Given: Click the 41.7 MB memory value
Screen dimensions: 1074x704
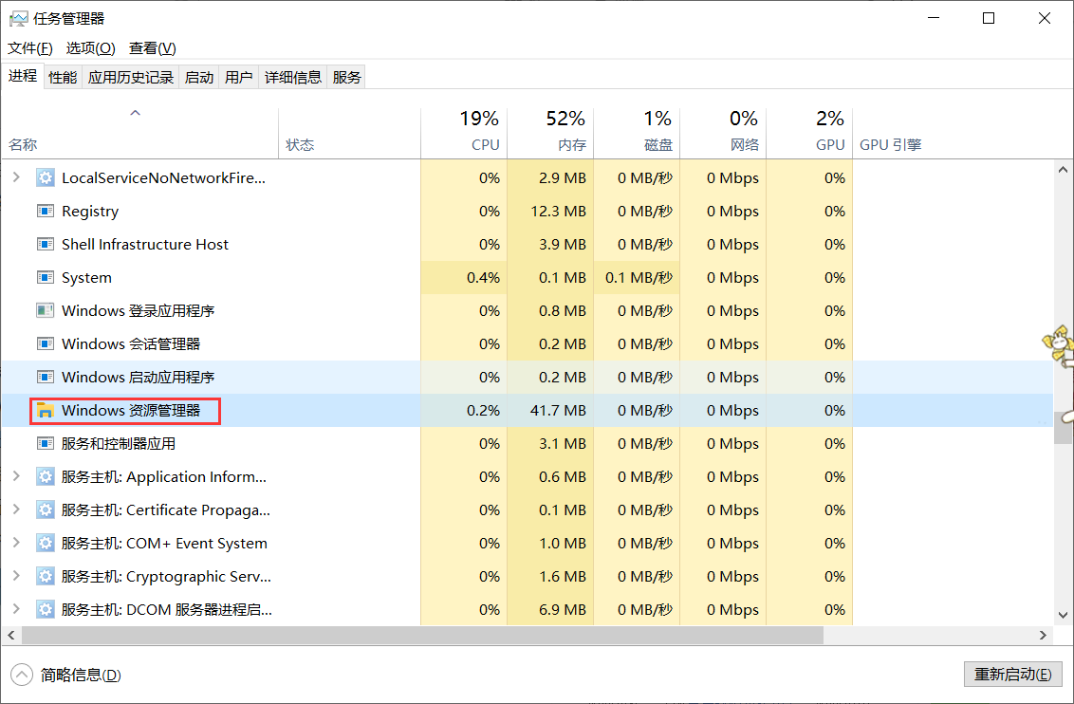Looking at the screenshot, I should pos(558,411).
